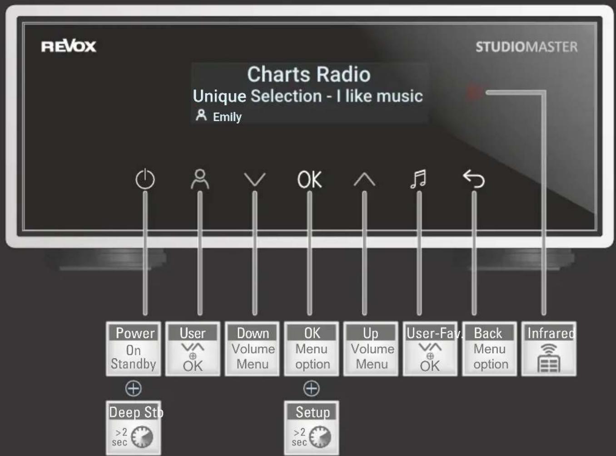Image resolution: width=616 pixels, height=456 pixels.
Task: Click the Setup timer box
Action: click(312, 427)
